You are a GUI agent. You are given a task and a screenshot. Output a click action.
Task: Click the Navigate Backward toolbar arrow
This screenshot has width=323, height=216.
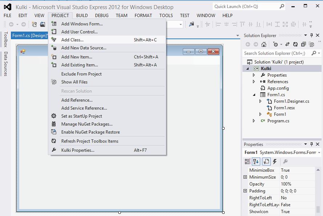tap(11, 24)
